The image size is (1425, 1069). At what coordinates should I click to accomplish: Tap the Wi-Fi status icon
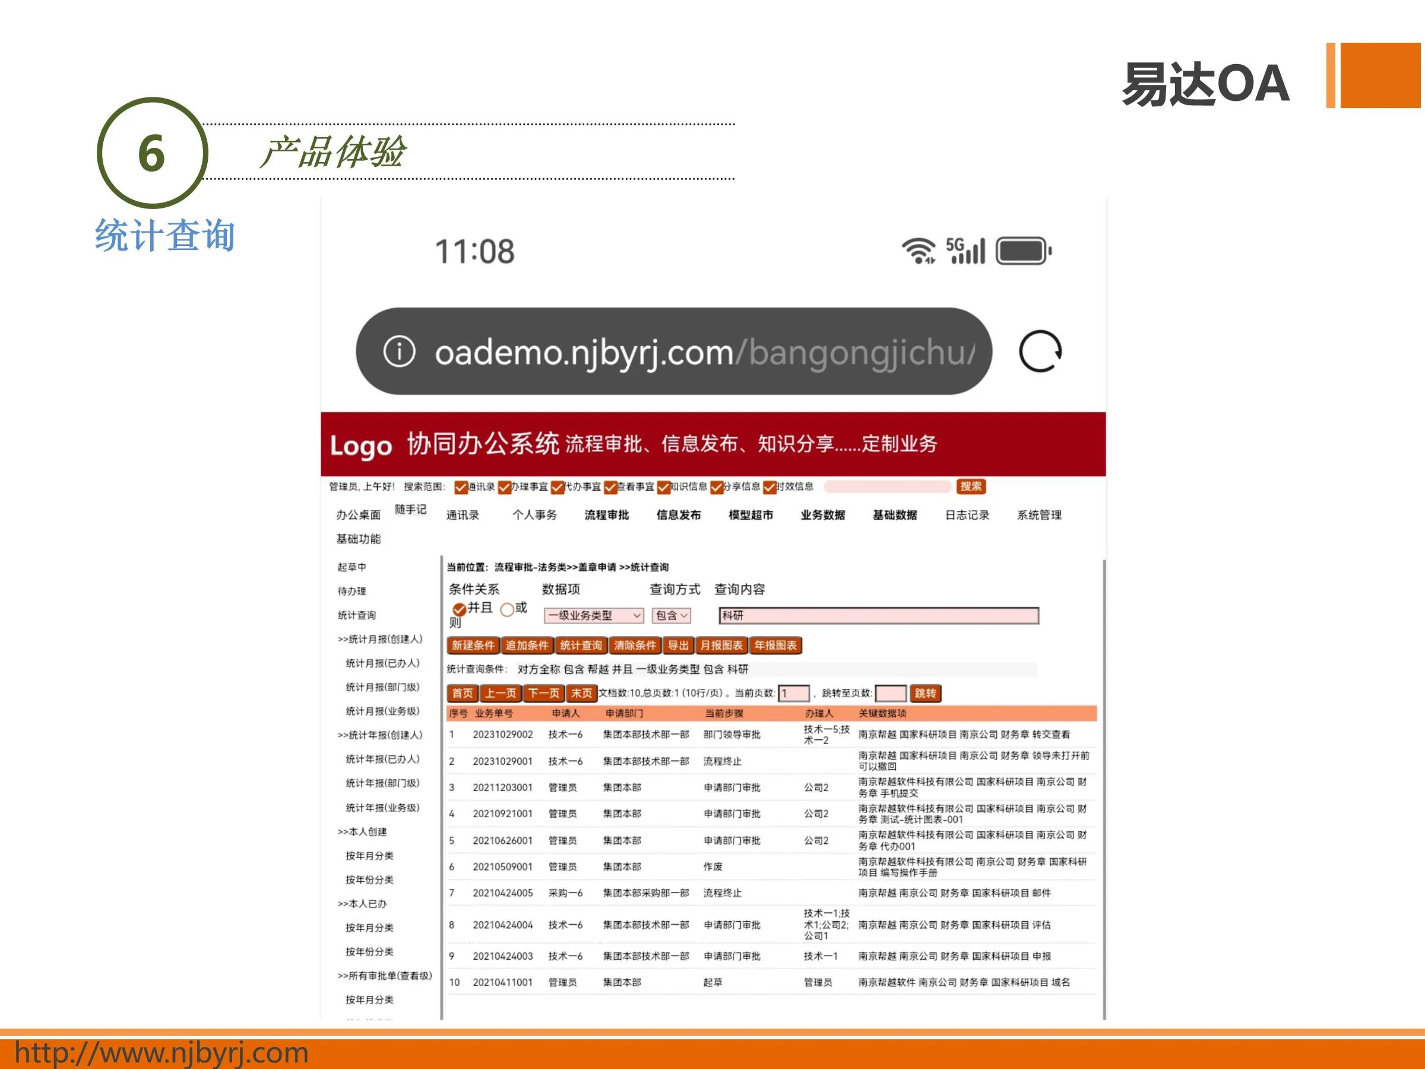pos(918,251)
